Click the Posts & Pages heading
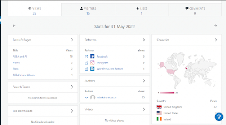 (x=22, y=40)
